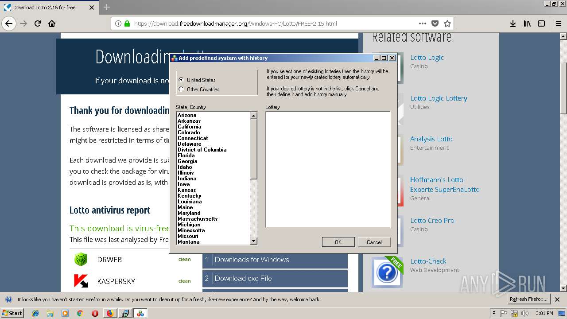Select Georgia in the state list
This screenshot has width=567, height=319.
click(x=187, y=161)
